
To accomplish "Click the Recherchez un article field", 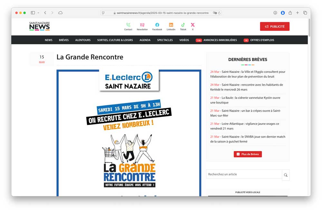I will pyautogui.click(x=244, y=174).
